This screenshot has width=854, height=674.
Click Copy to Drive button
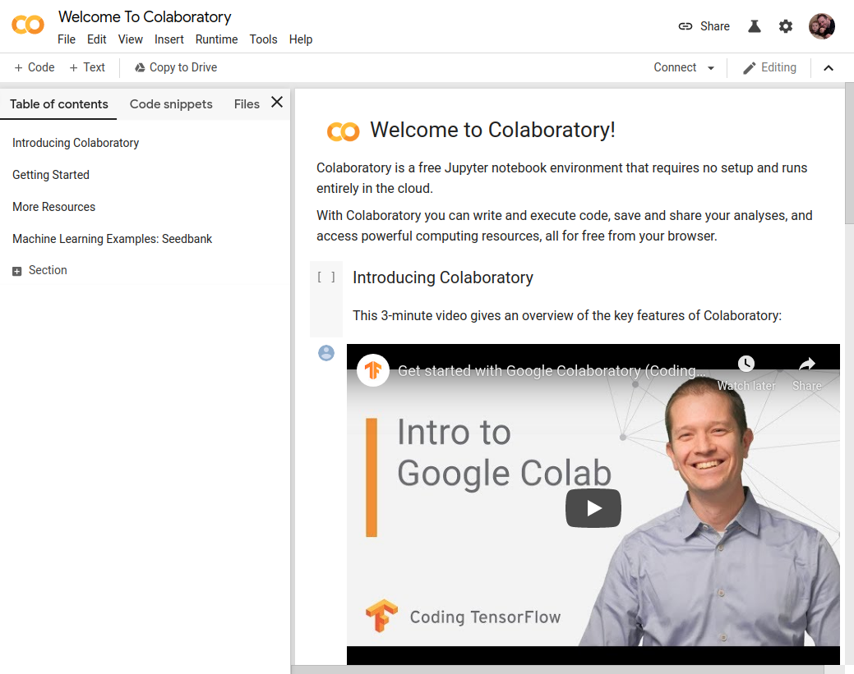[x=176, y=67]
